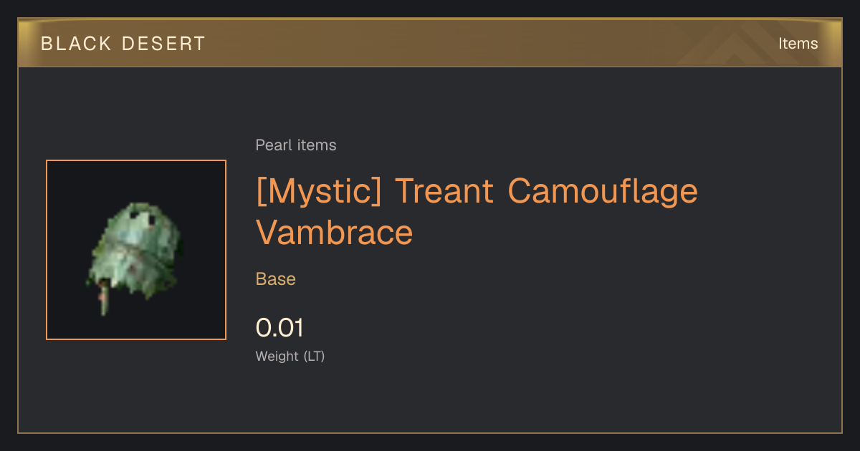Open the Items link in the header
This screenshot has width=860, height=451.
tap(798, 44)
